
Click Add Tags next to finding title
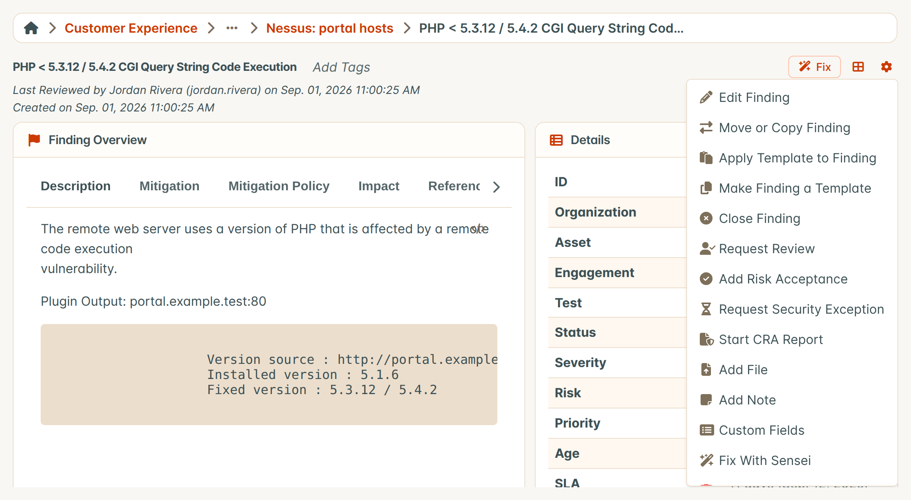[x=342, y=67]
